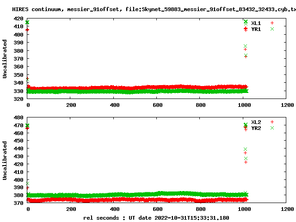This screenshot has height=222, width=296.
Task: Click bottom plot red plus near 434
Action: click(x=245, y=153)
